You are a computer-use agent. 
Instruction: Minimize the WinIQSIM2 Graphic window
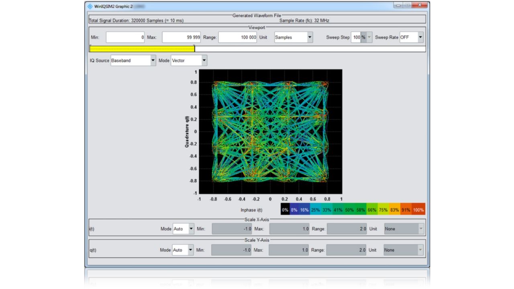(x=398, y=5)
